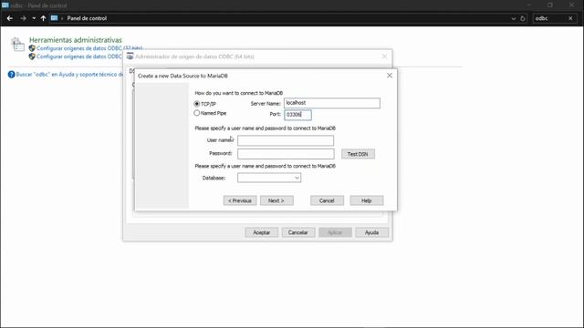The height and width of the screenshot is (328, 584).
Task: Focus the User name text box
Action: (286, 140)
